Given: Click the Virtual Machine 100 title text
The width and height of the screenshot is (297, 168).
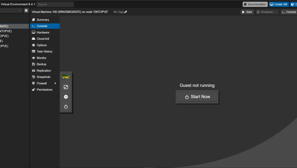Looking at the screenshot, I should (70, 12).
